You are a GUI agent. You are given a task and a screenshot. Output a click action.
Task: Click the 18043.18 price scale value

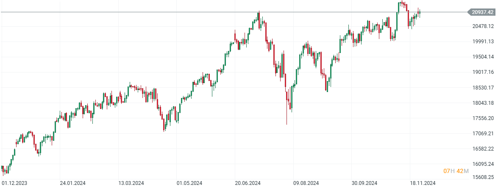[483, 103]
